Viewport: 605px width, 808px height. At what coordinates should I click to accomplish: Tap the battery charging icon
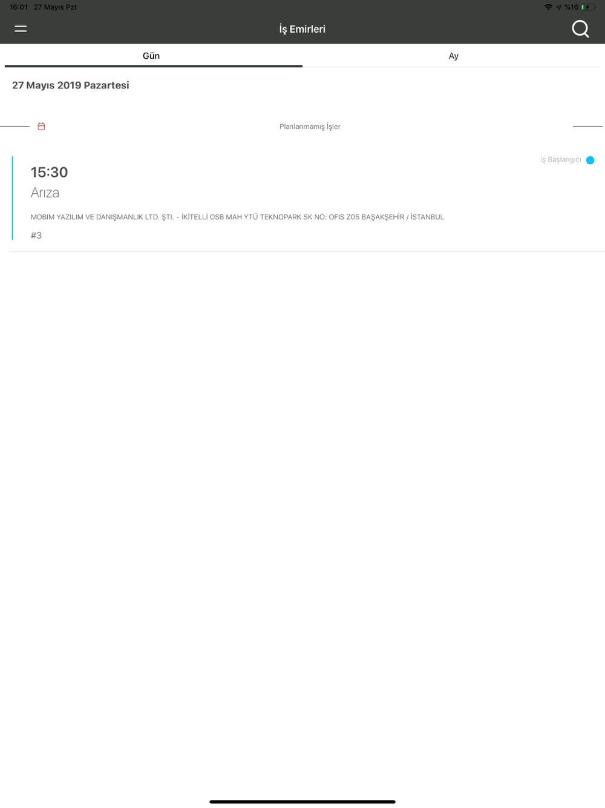(588, 7)
